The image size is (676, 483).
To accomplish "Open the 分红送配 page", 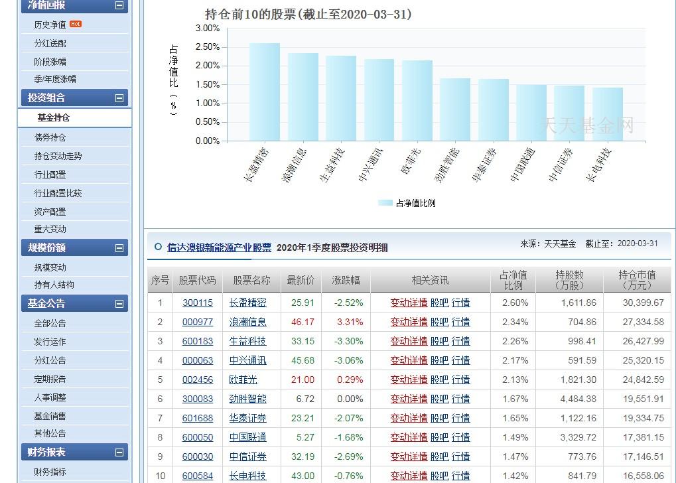I will tap(50, 44).
